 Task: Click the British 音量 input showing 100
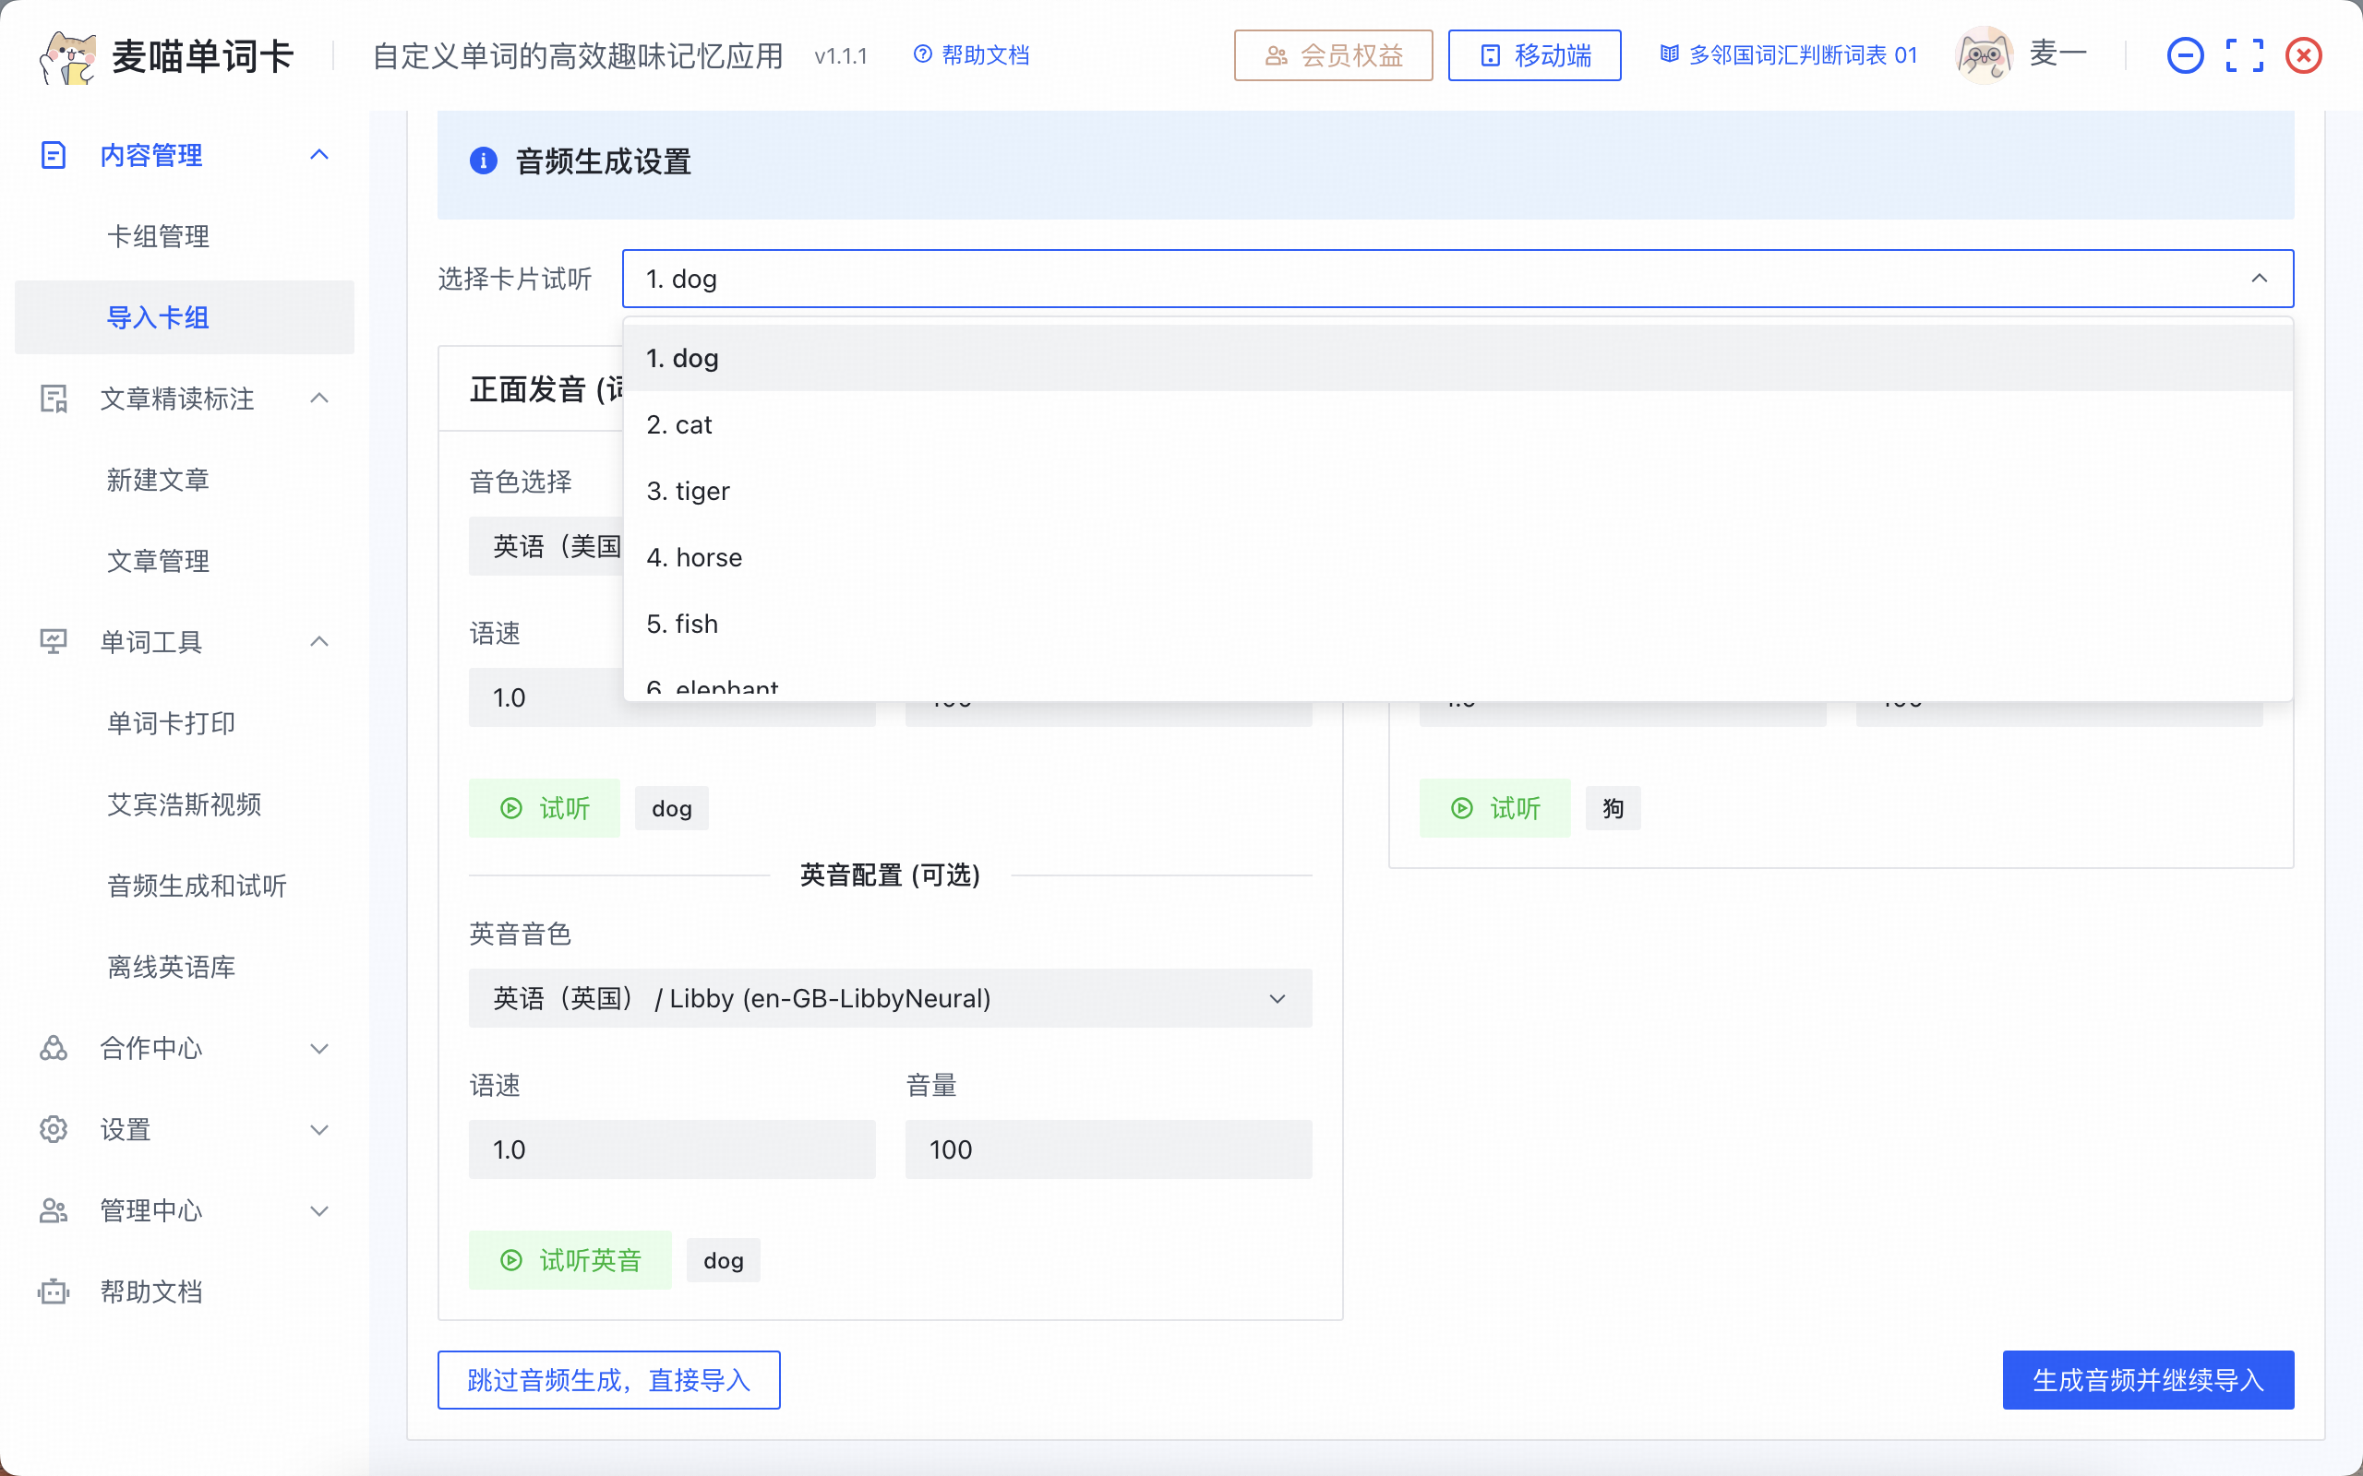click(x=1108, y=1149)
